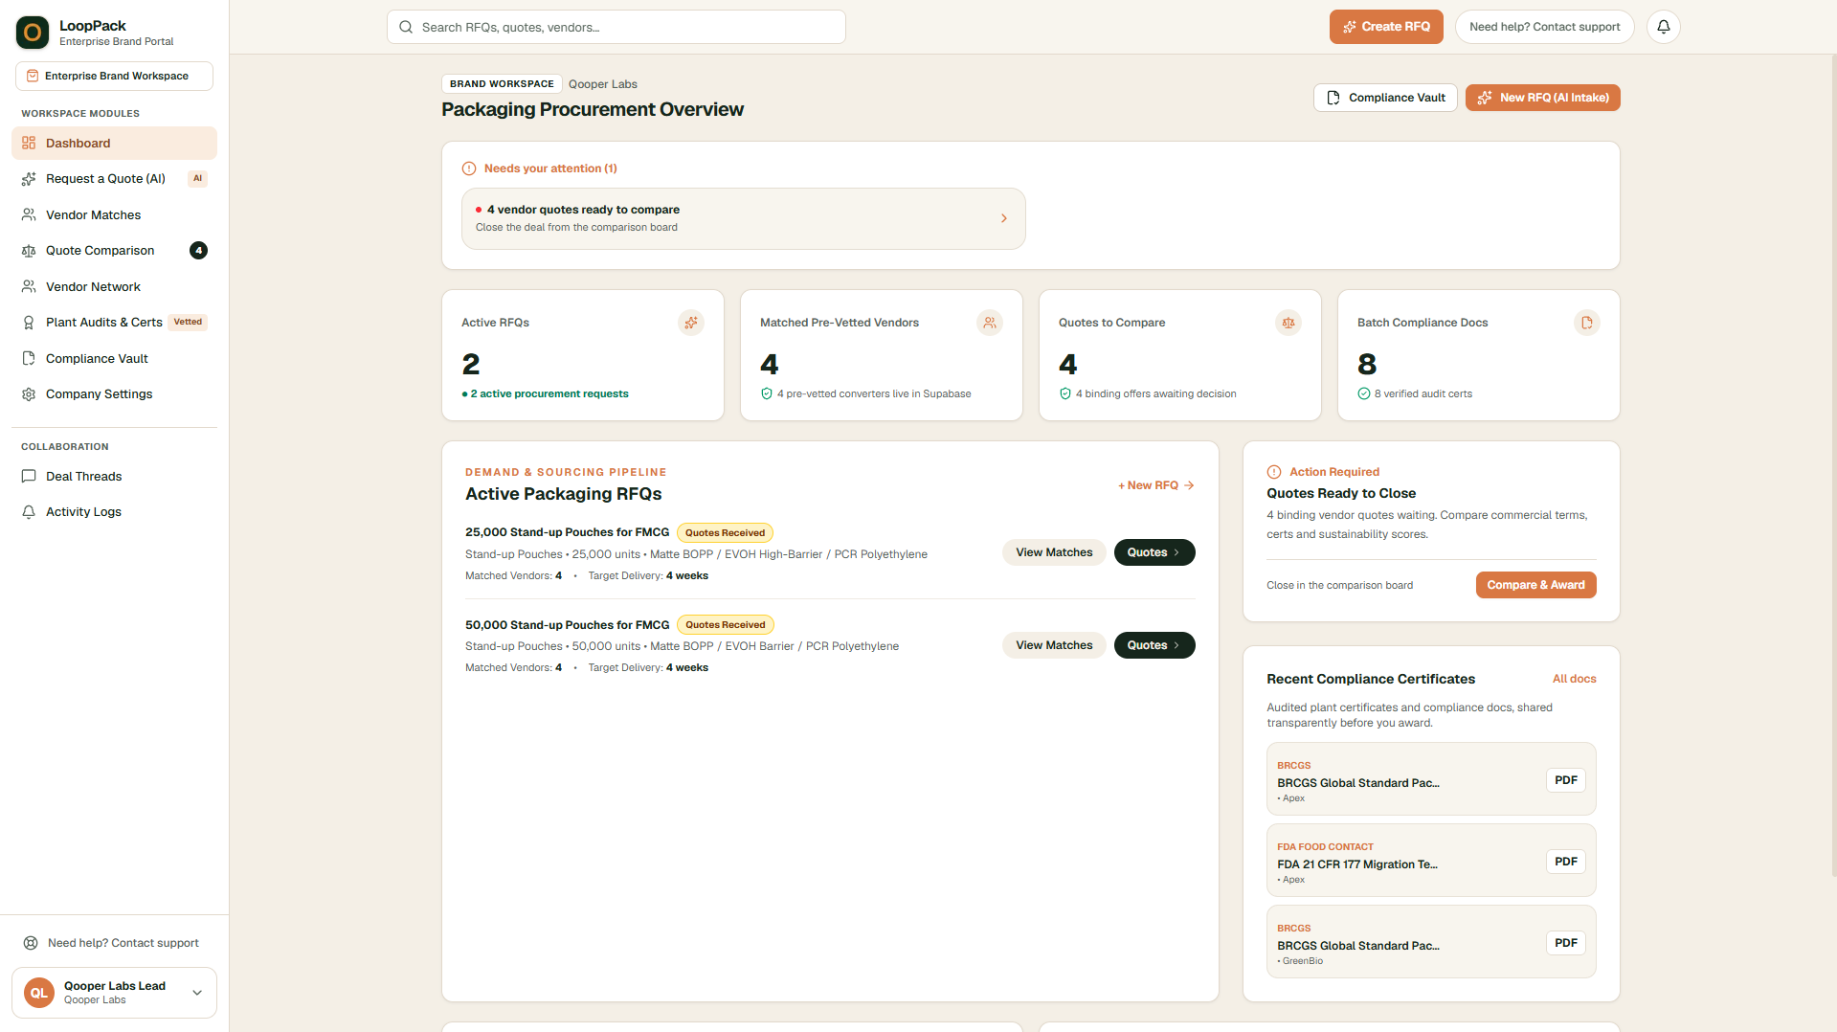The width and height of the screenshot is (1837, 1032).
Task: Open the Enterprise Brand Workspace selector
Action: click(114, 76)
